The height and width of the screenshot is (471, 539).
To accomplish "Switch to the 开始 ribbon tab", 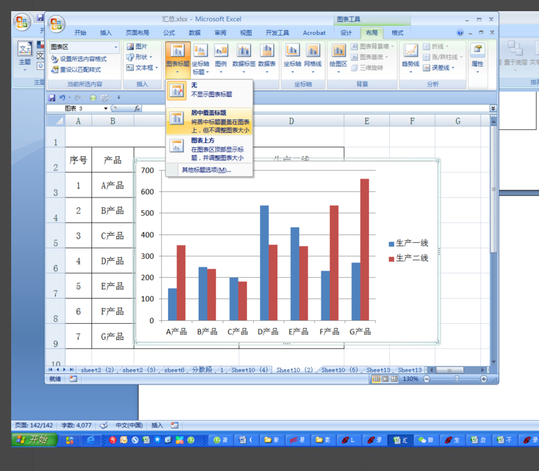I will [x=80, y=33].
